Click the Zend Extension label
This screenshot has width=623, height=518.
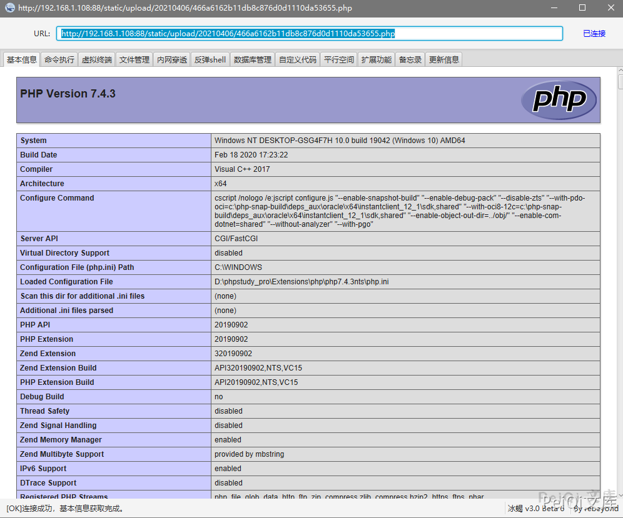click(x=48, y=353)
